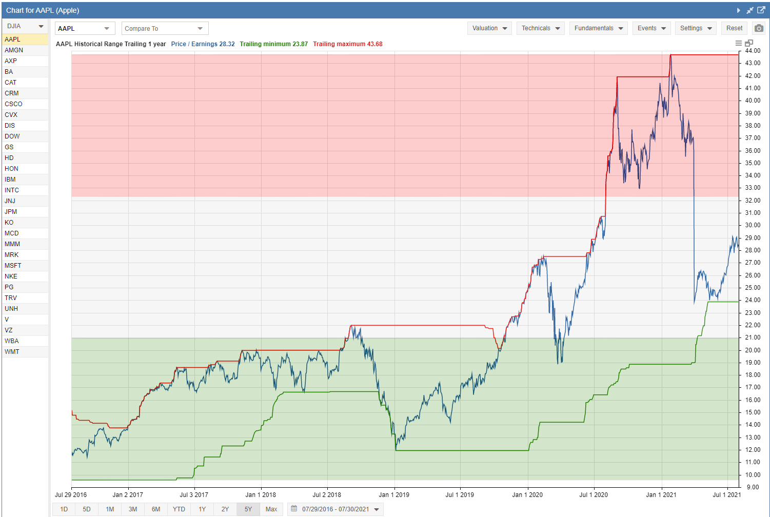Open the calendar date range icon
770x517 pixels.
coord(294,509)
